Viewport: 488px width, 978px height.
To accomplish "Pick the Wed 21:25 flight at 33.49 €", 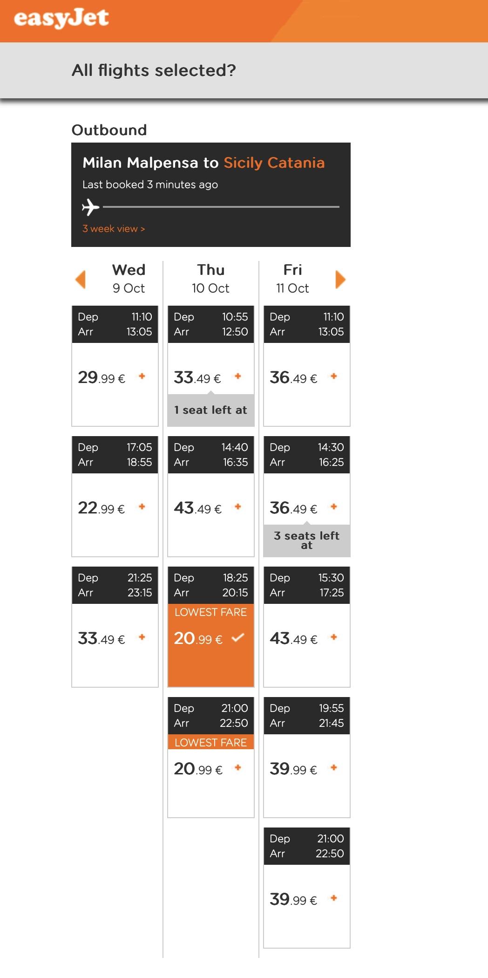I will 115,627.
